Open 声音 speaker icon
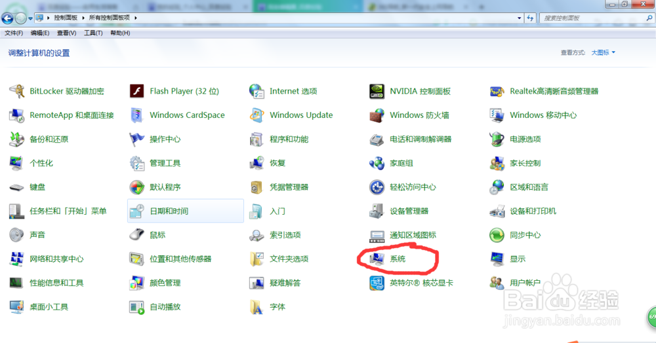The height and width of the screenshot is (343, 656). tap(17, 235)
